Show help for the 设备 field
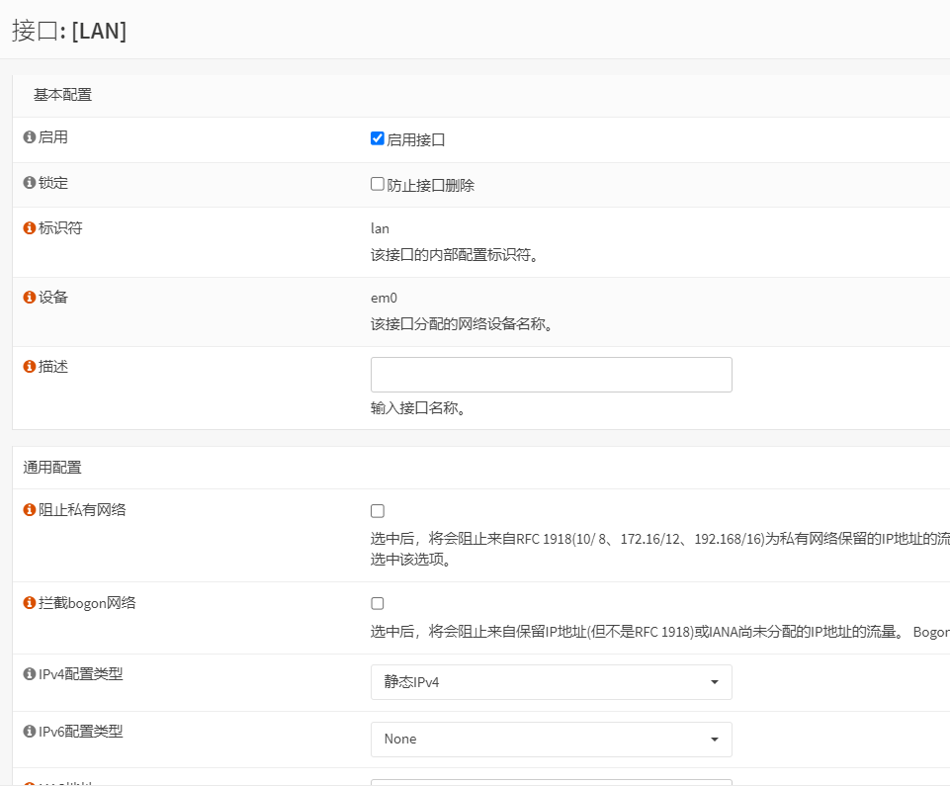The width and height of the screenshot is (950, 786). tap(30, 298)
